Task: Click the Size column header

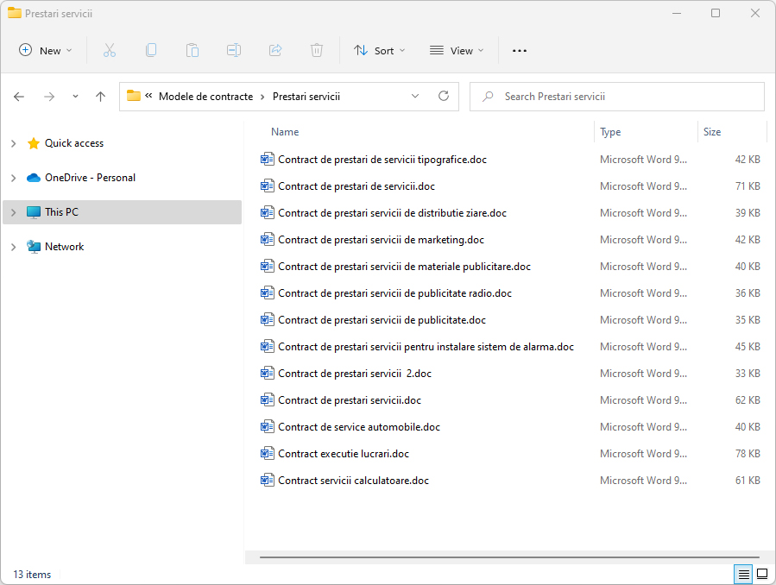Action: (712, 132)
